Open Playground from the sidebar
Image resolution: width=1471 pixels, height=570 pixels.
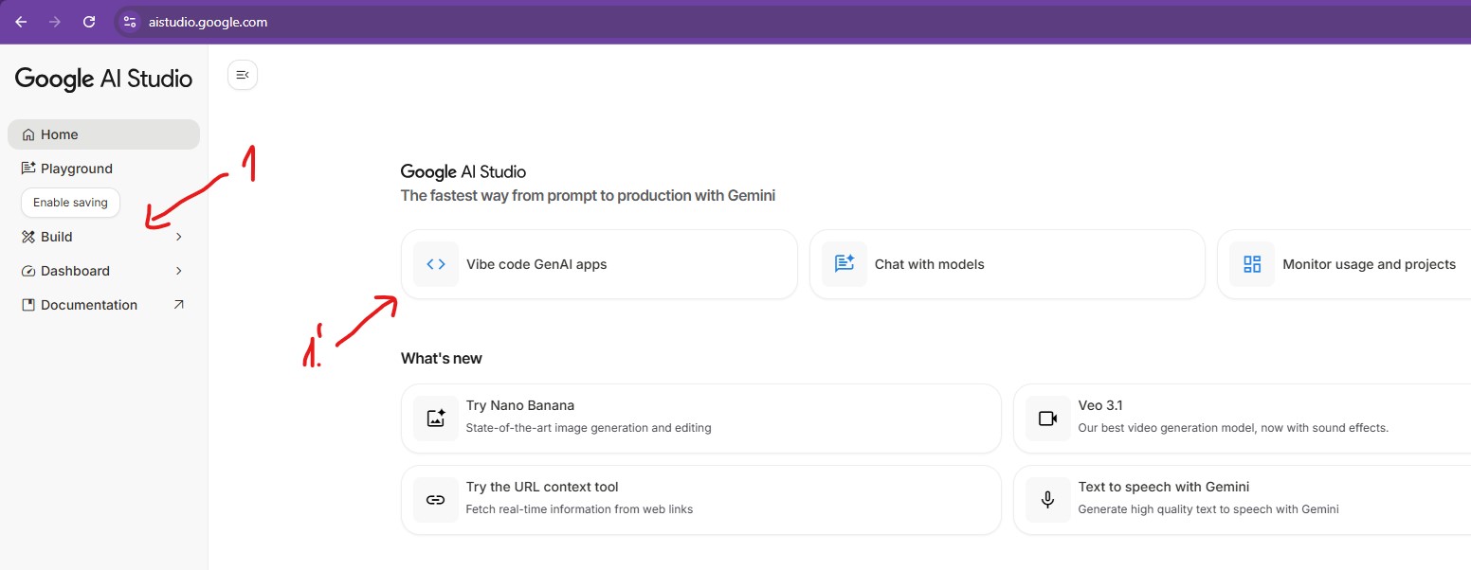(x=76, y=169)
